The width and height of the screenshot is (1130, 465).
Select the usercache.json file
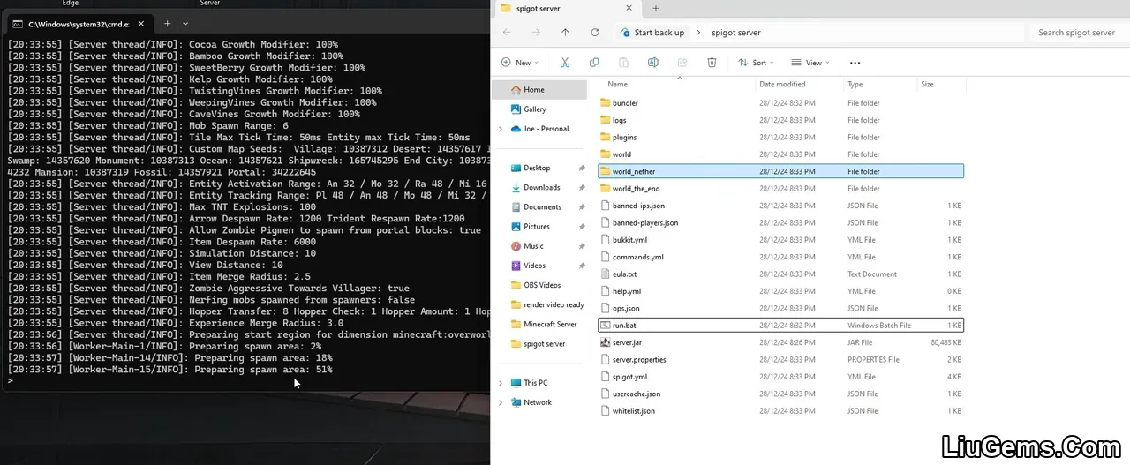(636, 394)
